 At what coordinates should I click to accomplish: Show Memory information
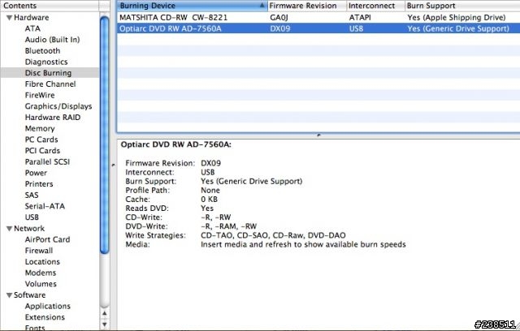point(40,128)
